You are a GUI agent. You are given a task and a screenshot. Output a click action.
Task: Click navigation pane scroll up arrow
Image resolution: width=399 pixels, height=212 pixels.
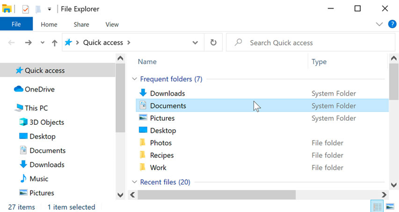(120, 59)
